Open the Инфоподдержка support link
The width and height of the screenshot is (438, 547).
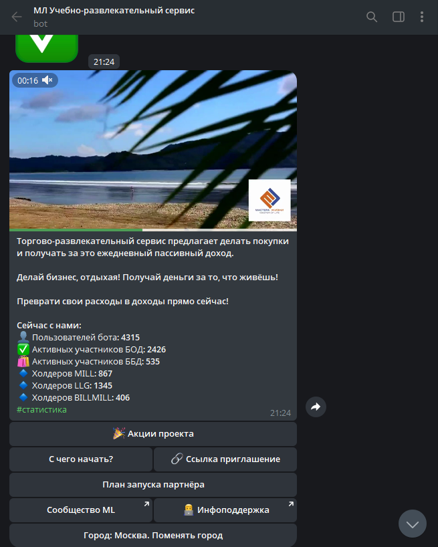[x=225, y=510]
